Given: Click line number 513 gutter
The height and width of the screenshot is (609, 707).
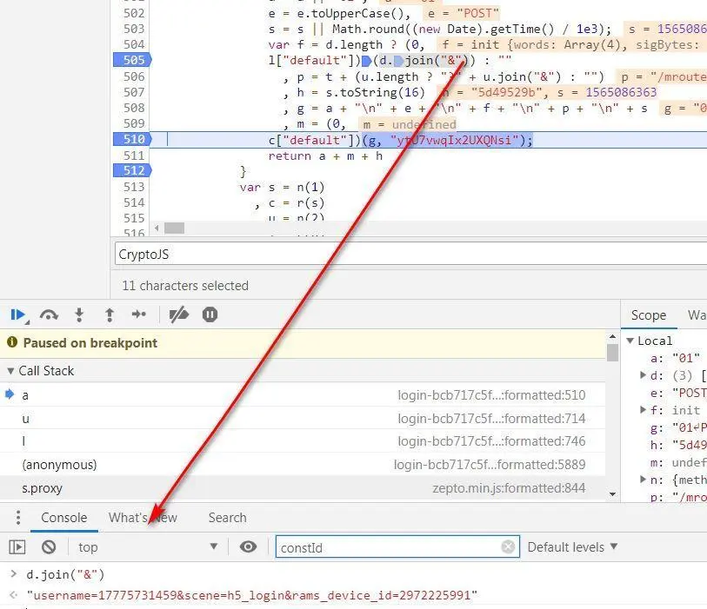Looking at the screenshot, I should pos(134,187).
